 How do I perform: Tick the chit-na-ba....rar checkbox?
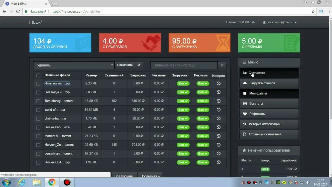click(x=38, y=119)
